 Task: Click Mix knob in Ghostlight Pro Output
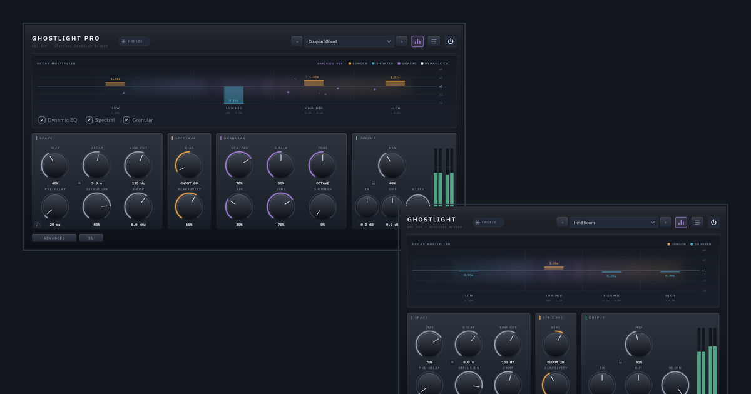(392, 166)
